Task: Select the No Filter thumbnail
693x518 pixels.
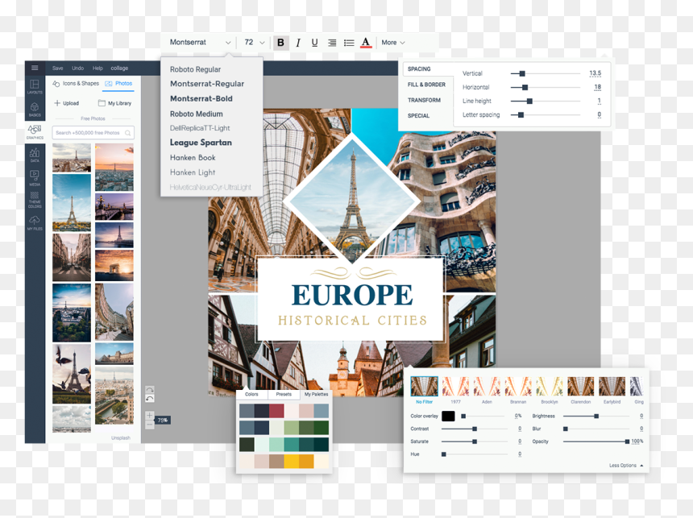Action: tap(425, 387)
